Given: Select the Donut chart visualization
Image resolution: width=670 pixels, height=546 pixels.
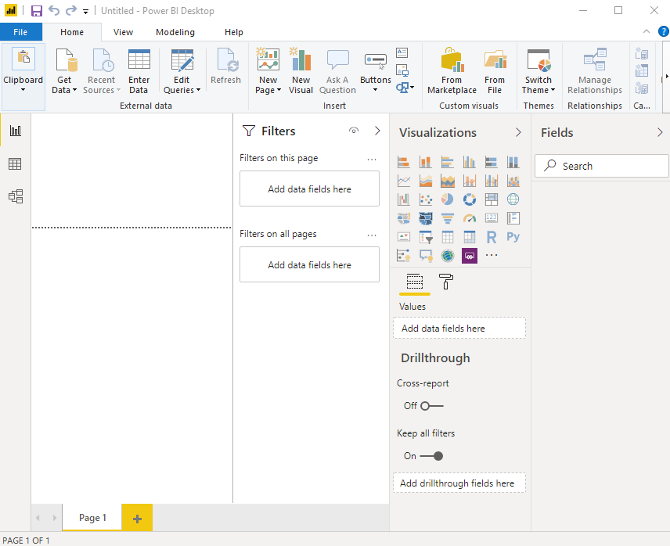Looking at the screenshot, I should point(470,199).
